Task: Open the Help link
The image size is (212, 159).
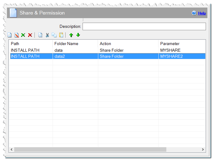Action: tap(202, 13)
